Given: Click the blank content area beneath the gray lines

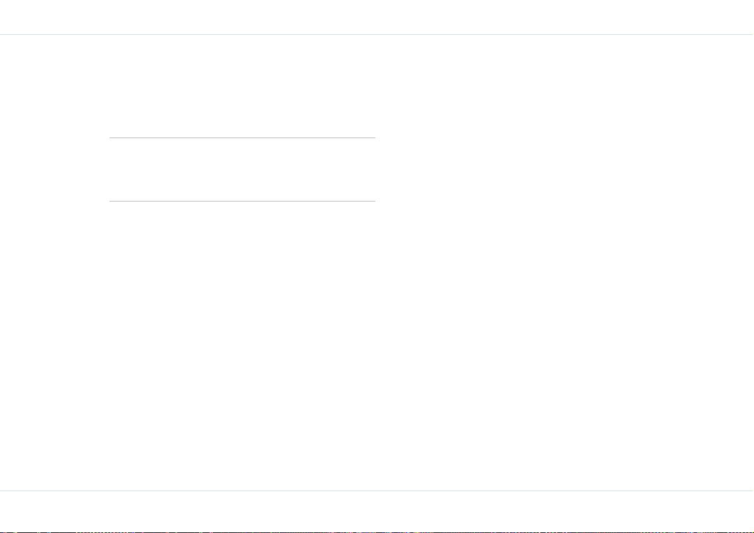Looking at the screenshot, I should [242, 345].
